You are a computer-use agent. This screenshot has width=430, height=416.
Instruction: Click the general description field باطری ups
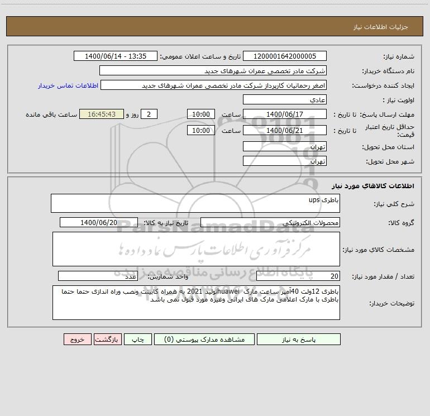click(x=195, y=203)
